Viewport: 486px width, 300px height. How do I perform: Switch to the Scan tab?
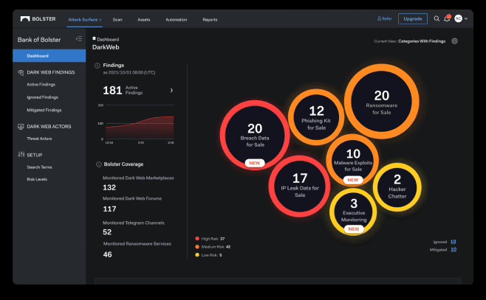[117, 19]
